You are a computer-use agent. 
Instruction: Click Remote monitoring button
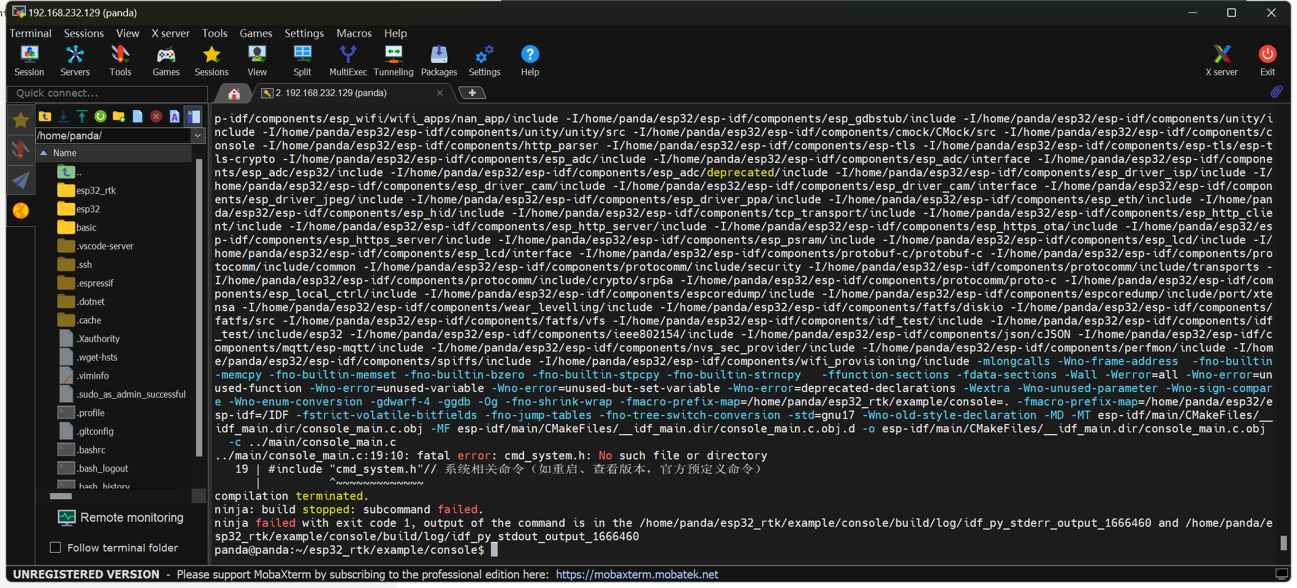tap(121, 517)
